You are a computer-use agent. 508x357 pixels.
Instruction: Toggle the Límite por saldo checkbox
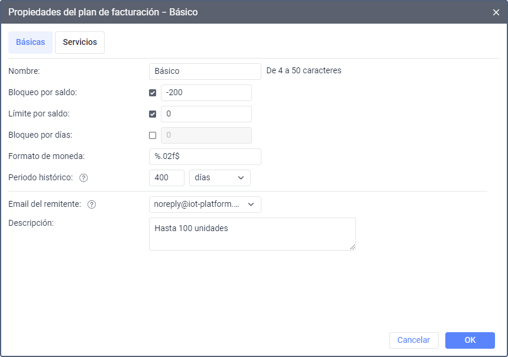pyautogui.click(x=153, y=114)
